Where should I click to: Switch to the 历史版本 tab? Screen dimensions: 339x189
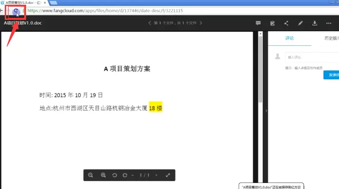coord(331,38)
